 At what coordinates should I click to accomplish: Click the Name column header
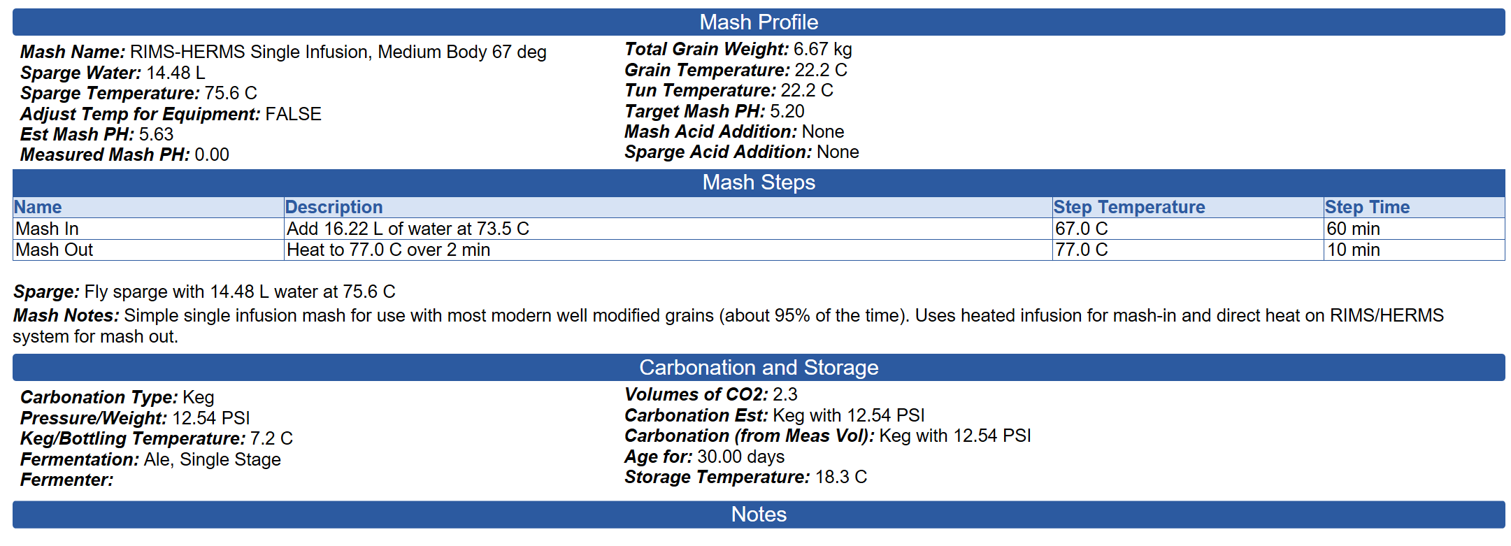tap(148, 207)
